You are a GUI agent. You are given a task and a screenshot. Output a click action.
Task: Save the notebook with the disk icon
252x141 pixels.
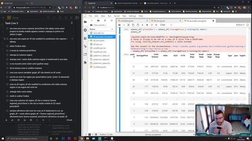pyautogui.click(x=119, y=25)
